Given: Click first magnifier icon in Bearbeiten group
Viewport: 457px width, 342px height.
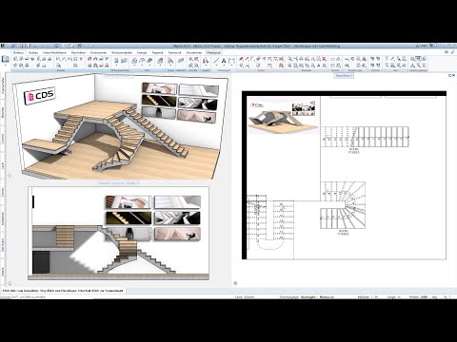Looking at the screenshot, I should click(x=289, y=59).
